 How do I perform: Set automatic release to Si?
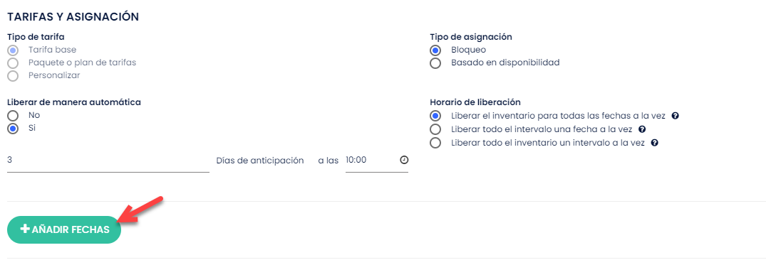14,129
